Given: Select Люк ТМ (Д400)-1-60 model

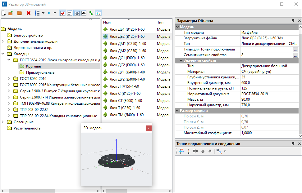Looking at the screenshot, I should [x=127, y=115].
